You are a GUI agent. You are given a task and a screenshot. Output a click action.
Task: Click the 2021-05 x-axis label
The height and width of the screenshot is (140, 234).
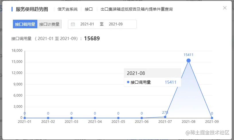118,122
